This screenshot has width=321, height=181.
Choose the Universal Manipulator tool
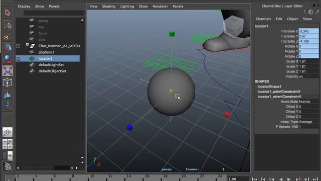pos(8,82)
